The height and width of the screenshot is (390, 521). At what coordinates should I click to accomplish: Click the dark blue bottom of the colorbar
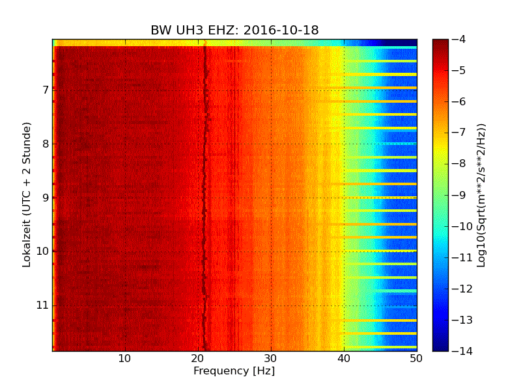pyautogui.click(x=440, y=343)
